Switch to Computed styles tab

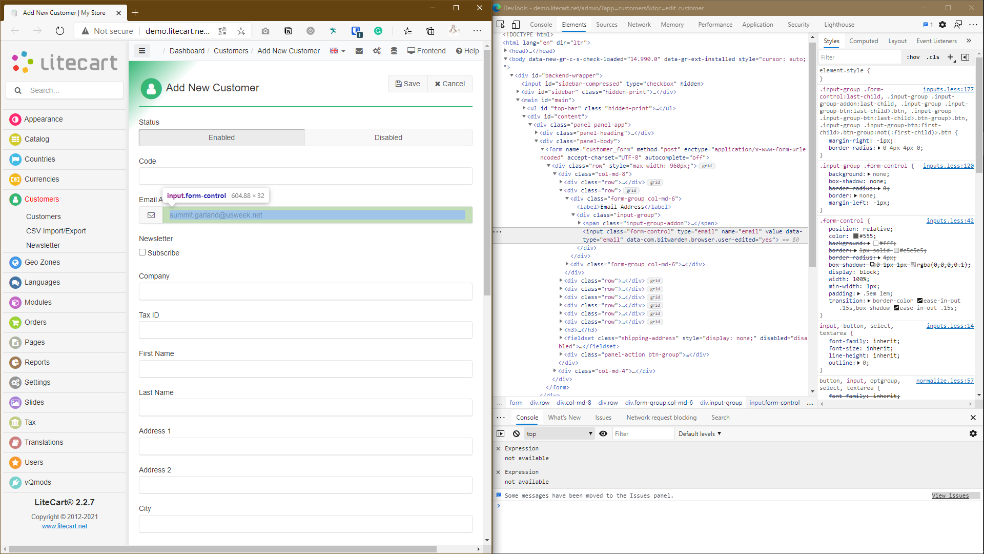[x=864, y=41]
